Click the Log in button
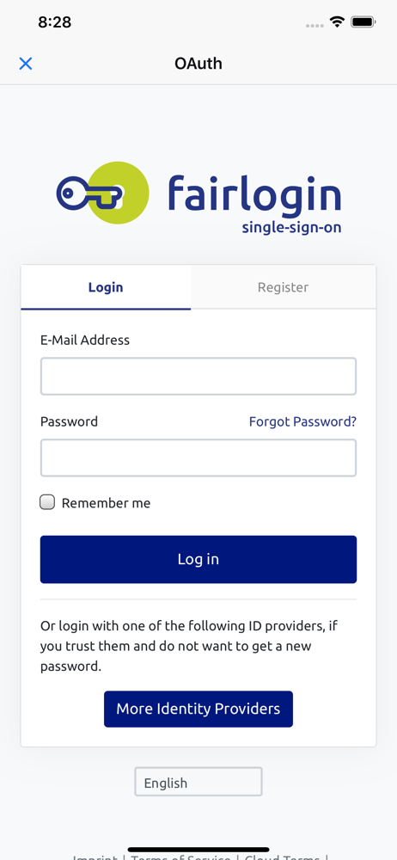 coord(198,560)
